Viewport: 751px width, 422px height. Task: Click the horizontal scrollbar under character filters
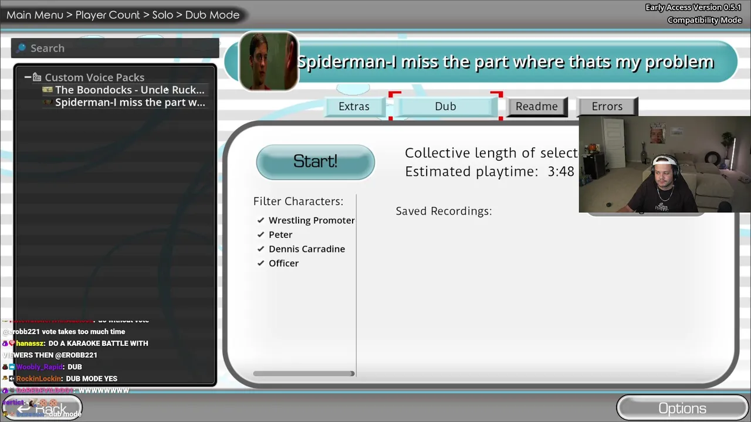pos(304,373)
